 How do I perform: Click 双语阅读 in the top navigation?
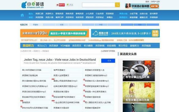[109, 14]
